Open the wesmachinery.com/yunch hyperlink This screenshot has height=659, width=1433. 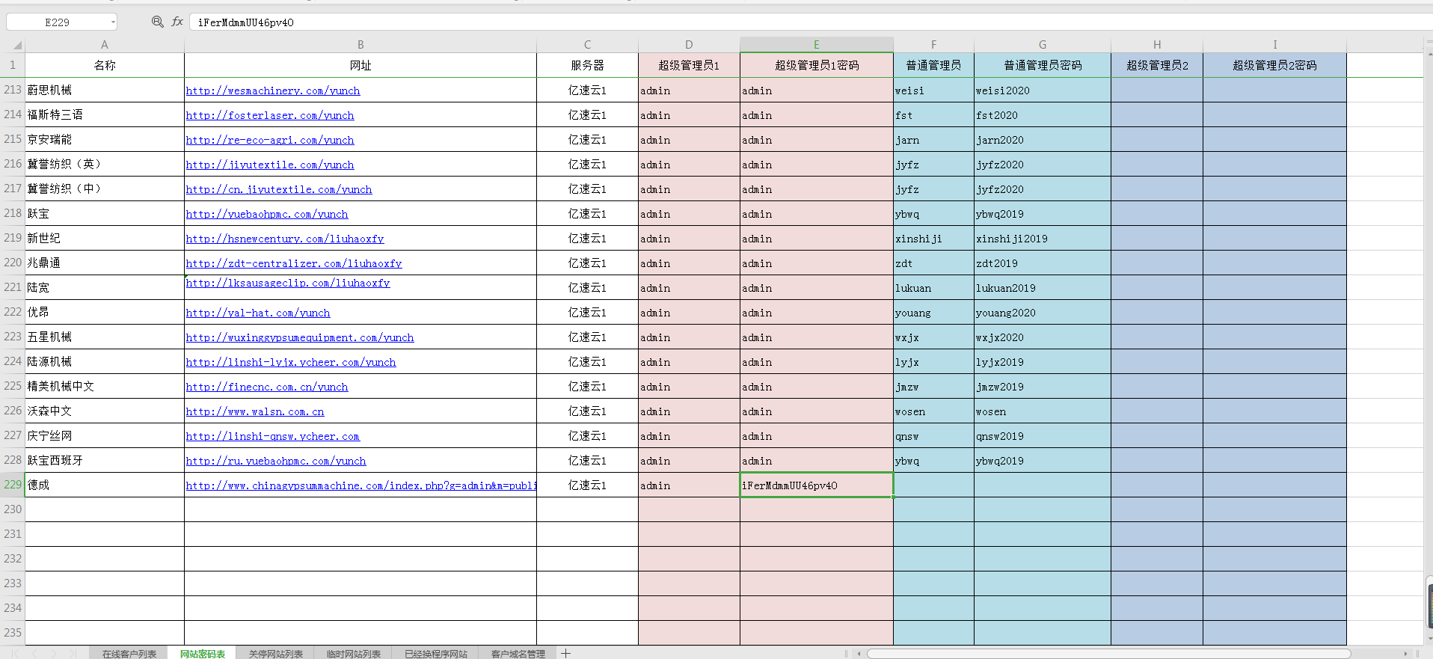(x=273, y=91)
